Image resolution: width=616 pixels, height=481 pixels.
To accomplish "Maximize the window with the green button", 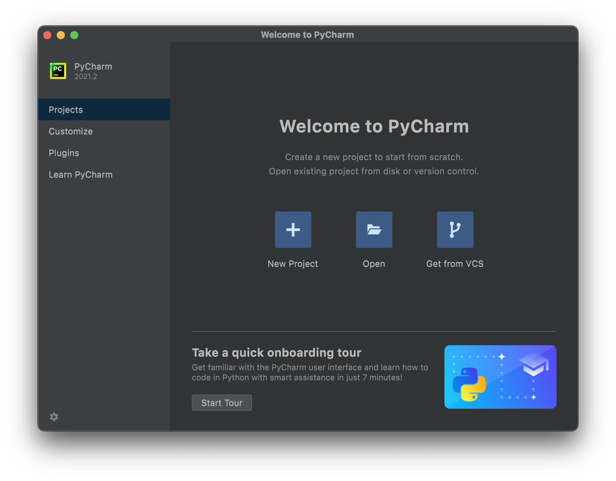I will [x=74, y=35].
